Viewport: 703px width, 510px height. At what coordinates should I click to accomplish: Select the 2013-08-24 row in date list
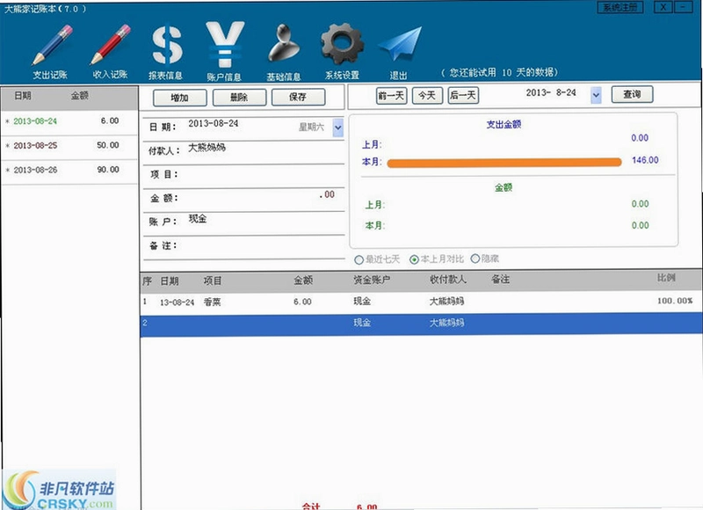[69, 121]
